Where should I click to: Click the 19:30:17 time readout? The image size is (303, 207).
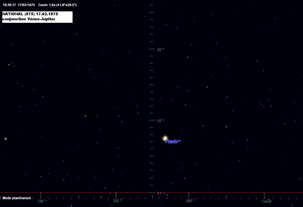coord(9,5)
